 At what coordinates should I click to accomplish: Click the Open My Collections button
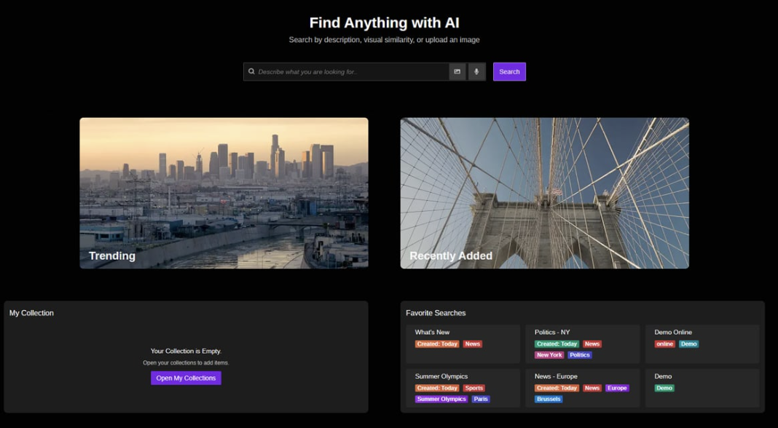(186, 378)
